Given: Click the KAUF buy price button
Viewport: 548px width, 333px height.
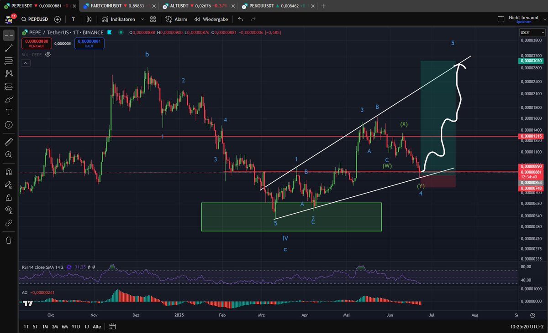Looking at the screenshot, I should 89,43.
